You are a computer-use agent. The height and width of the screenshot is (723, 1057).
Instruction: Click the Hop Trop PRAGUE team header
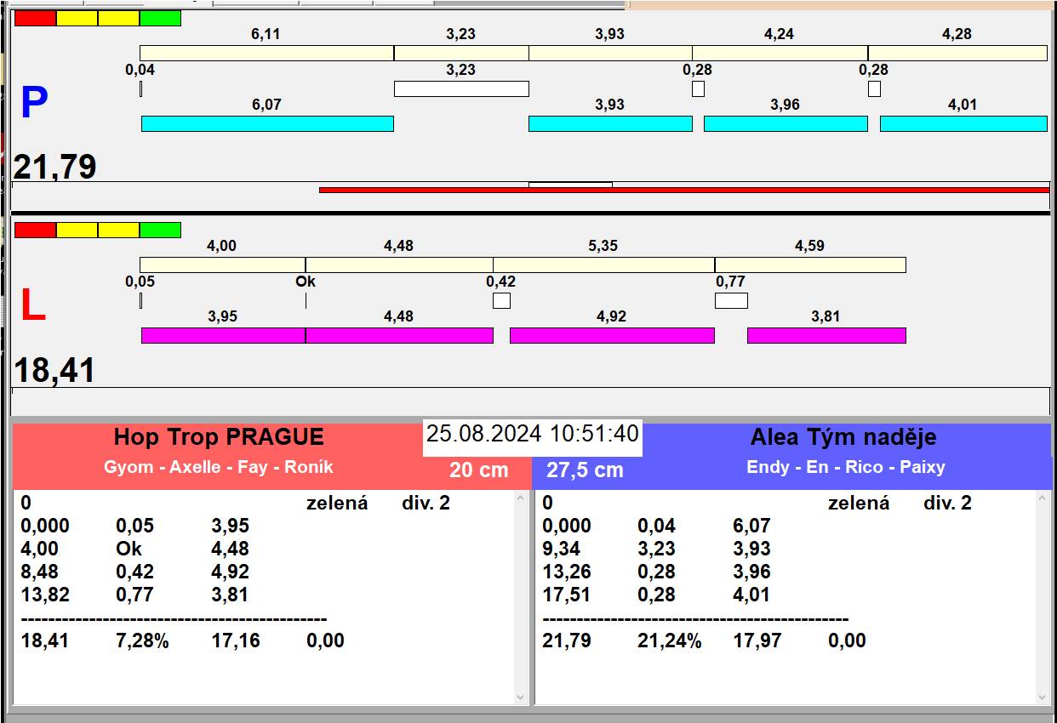(x=219, y=437)
